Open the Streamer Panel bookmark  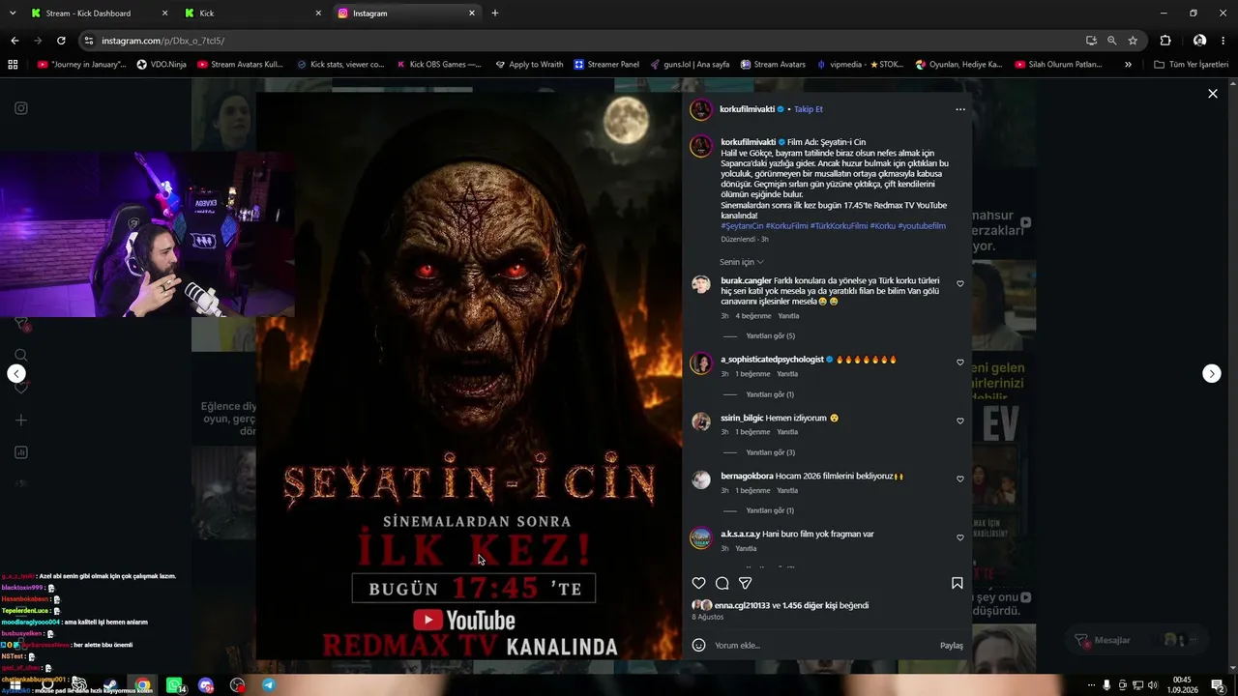point(606,65)
